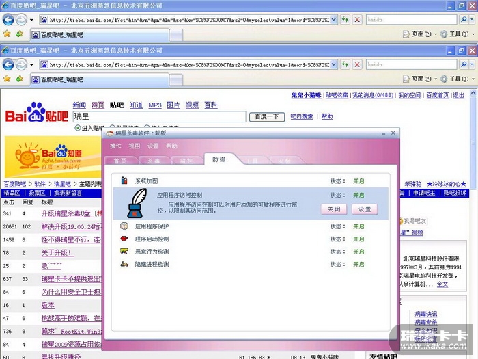The height and width of the screenshot is (359, 478).
Task: Expand address bar dropdown in rear IE window
Action: pyautogui.click(x=334, y=20)
